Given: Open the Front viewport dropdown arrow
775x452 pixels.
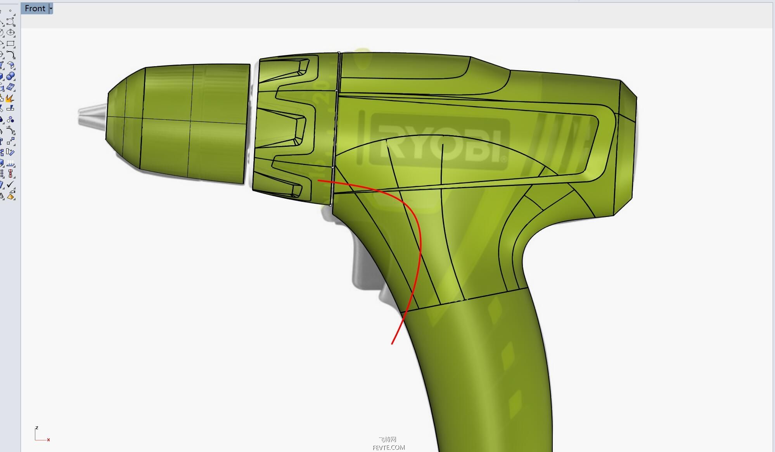Looking at the screenshot, I should (x=51, y=8).
